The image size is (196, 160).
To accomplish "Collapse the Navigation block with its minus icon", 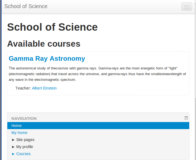I will [x=186, y=118].
